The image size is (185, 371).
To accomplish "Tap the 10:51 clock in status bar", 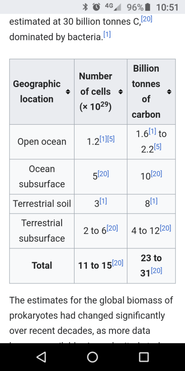I will click(x=167, y=7).
